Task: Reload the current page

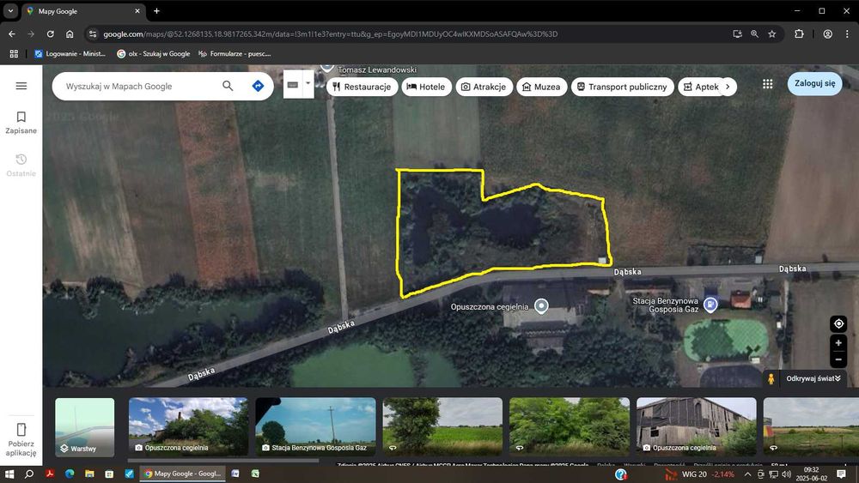Action: [x=51, y=34]
